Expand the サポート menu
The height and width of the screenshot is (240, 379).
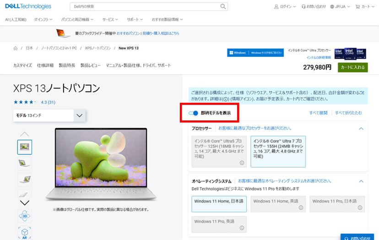pyautogui.click(x=135, y=19)
